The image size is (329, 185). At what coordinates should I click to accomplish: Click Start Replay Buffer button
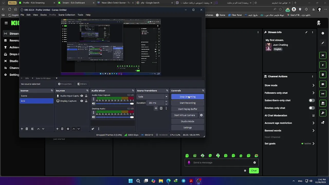188,109
